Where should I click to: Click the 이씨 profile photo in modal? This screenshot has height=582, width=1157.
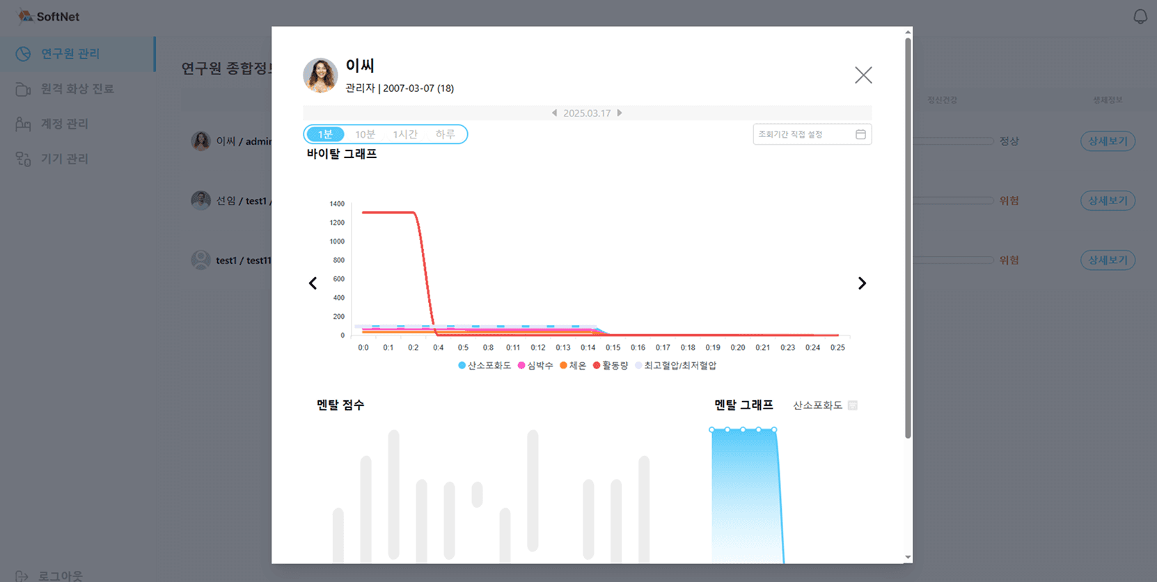click(x=320, y=75)
